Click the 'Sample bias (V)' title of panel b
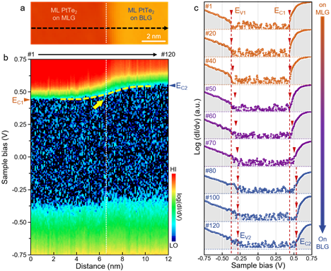 coord(5,157)
